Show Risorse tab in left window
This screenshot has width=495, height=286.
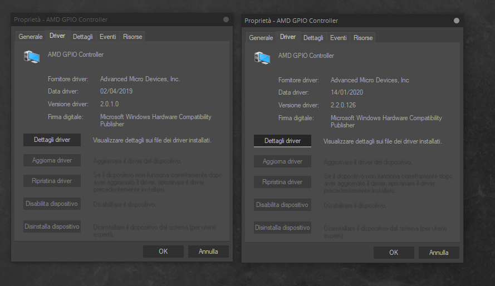133,37
